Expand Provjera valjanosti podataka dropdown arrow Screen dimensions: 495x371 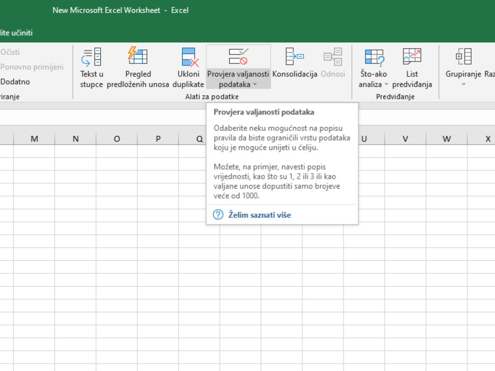tap(255, 84)
